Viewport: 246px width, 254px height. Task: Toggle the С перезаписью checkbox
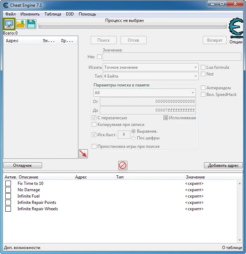pyautogui.click(x=94, y=118)
